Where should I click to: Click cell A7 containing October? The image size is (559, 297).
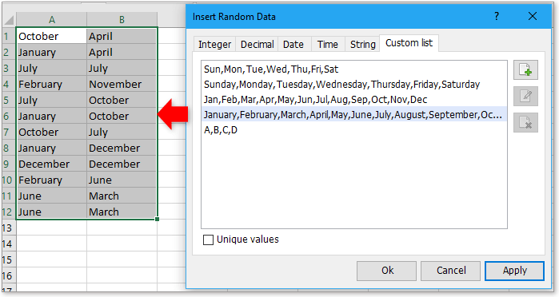coord(51,132)
